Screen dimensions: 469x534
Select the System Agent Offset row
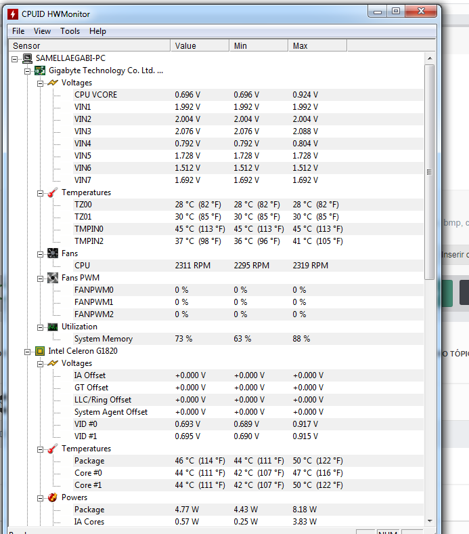coord(248,412)
